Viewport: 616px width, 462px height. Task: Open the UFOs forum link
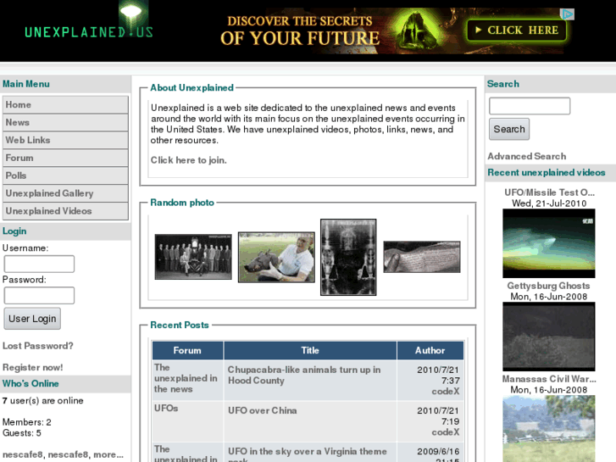coord(166,409)
